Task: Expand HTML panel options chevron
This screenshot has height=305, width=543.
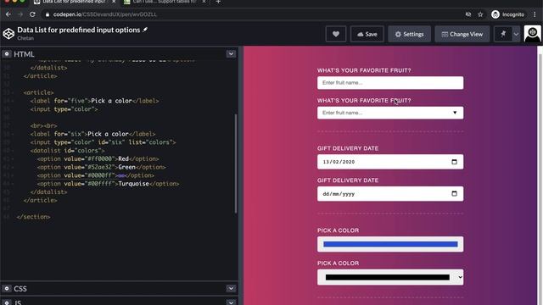Action: point(231,54)
